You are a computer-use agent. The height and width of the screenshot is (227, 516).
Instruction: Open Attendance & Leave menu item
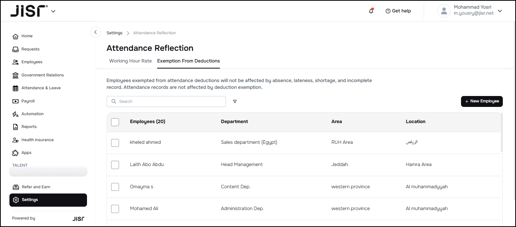coord(41,88)
